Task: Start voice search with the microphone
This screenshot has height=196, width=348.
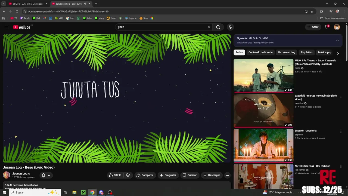Action: (230, 27)
